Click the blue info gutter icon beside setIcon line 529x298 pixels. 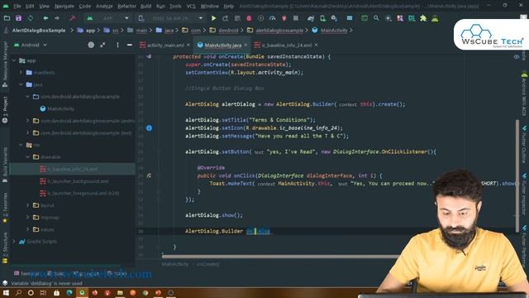pyautogui.click(x=149, y=128)
